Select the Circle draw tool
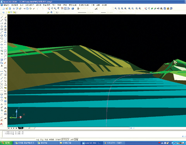This screenshot has width=186, height=145. point(2,35)
